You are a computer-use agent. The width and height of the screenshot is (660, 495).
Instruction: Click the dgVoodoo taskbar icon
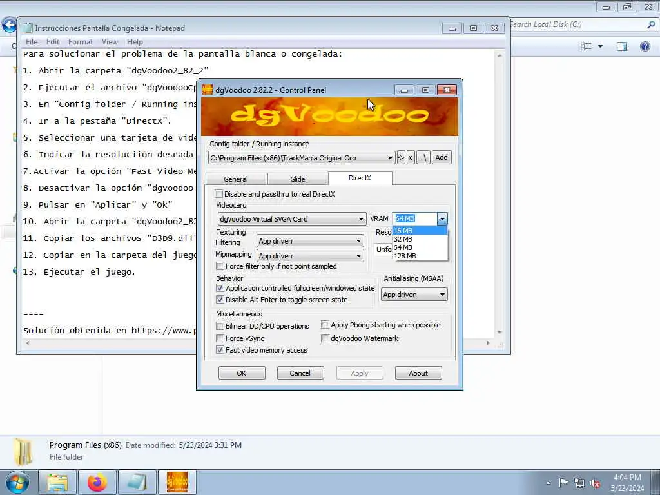177,482
